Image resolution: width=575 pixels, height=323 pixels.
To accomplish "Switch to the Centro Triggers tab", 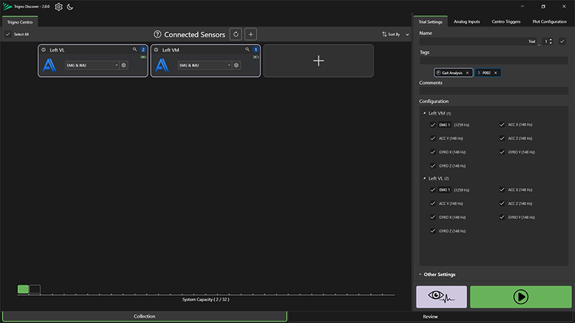I will pos(506,22).
